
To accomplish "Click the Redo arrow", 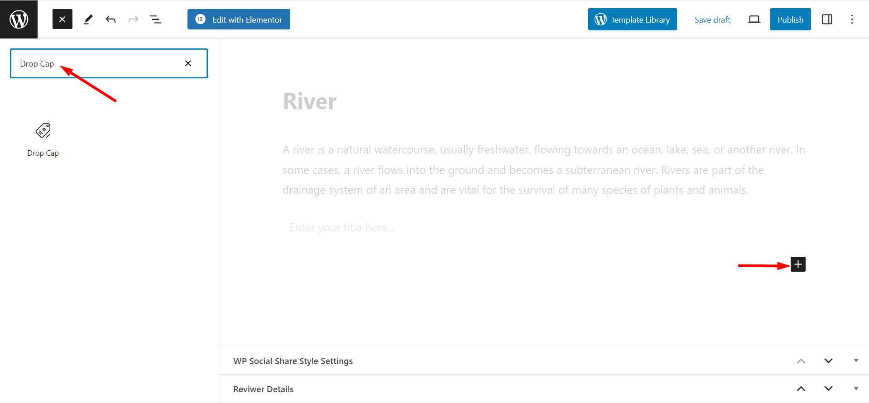I will [x=133, y=19].
